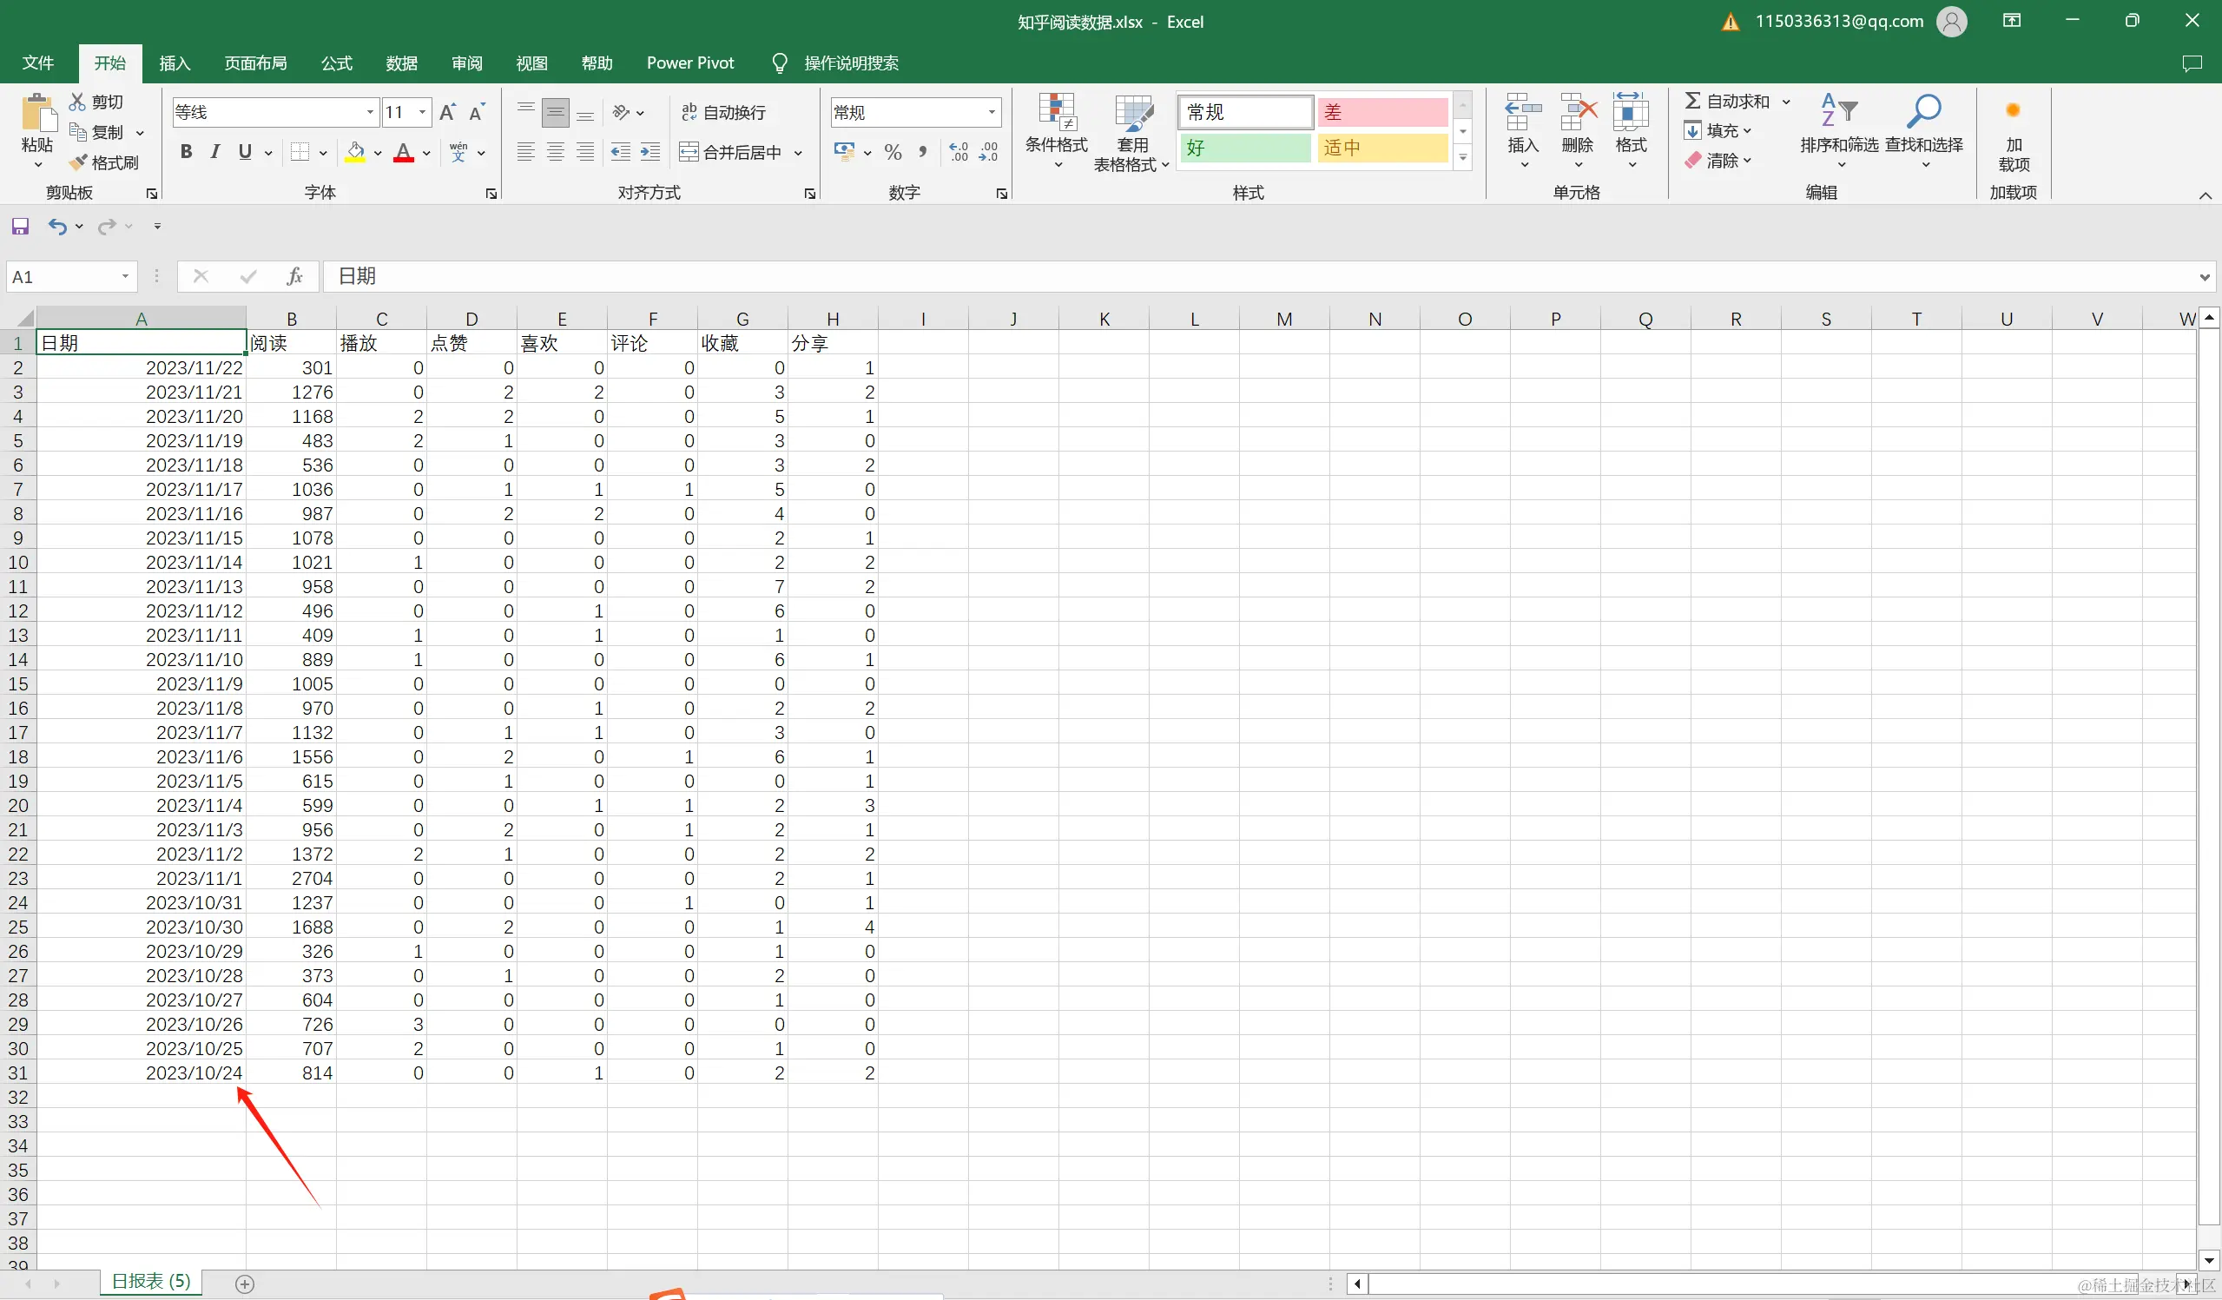
Task: Click the Undo arrow icon
Action: (x=57, y=227)
